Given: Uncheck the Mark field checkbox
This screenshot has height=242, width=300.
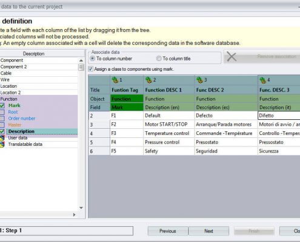Looking at the screenshot, I should click(x=2, y=105).
